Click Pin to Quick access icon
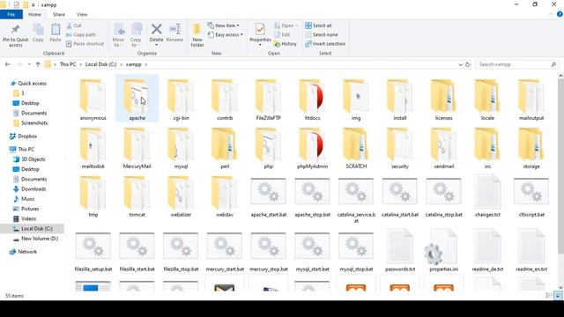 tap(15, 29)
